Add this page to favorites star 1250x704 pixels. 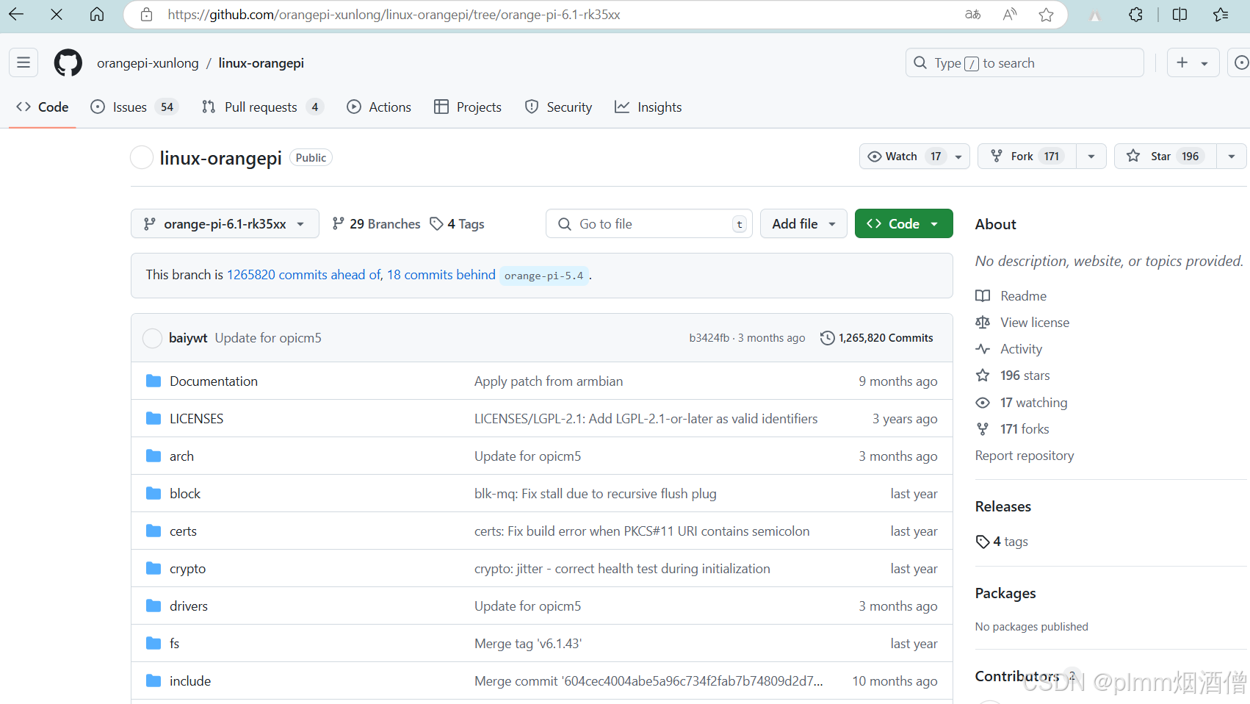pyautogui.click(x=1047, y=15)
